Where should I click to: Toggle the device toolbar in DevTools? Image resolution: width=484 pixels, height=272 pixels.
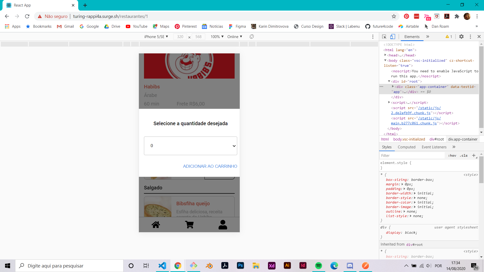pos(392,37)
